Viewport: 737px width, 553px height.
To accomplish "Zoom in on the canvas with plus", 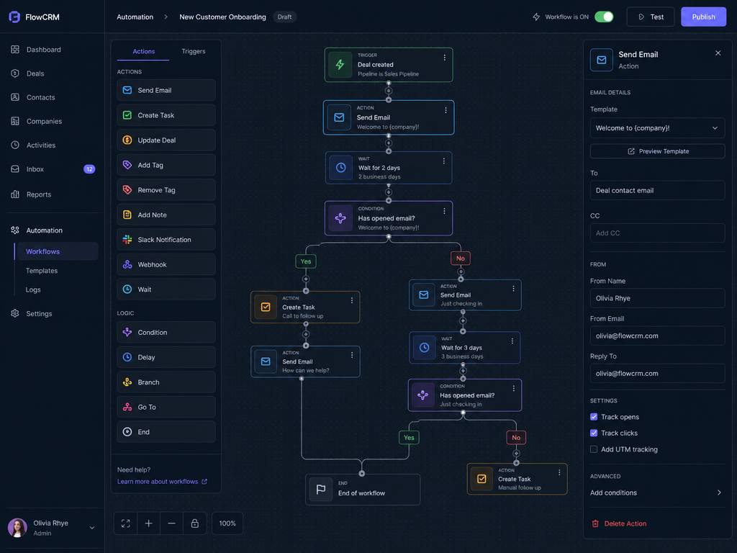I will click(x=148, y=523).
